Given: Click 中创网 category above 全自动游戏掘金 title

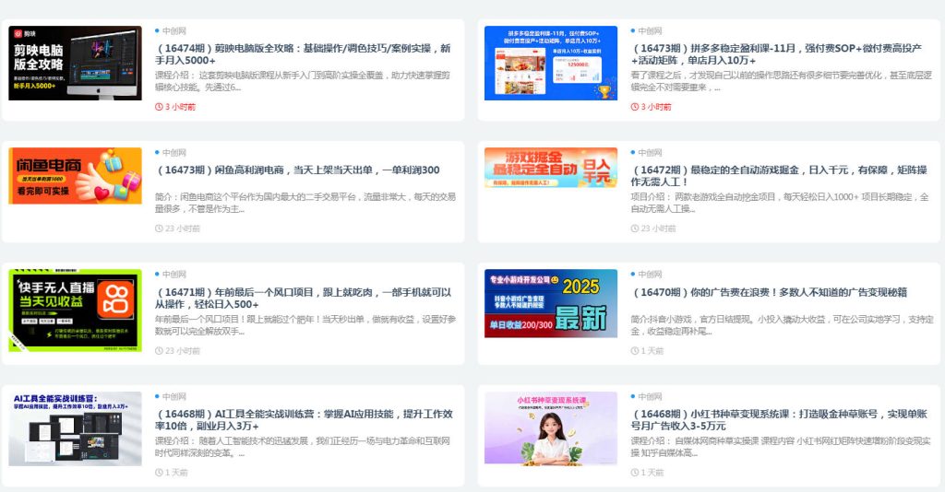Looking at the screenshot, I should [650, 153].
